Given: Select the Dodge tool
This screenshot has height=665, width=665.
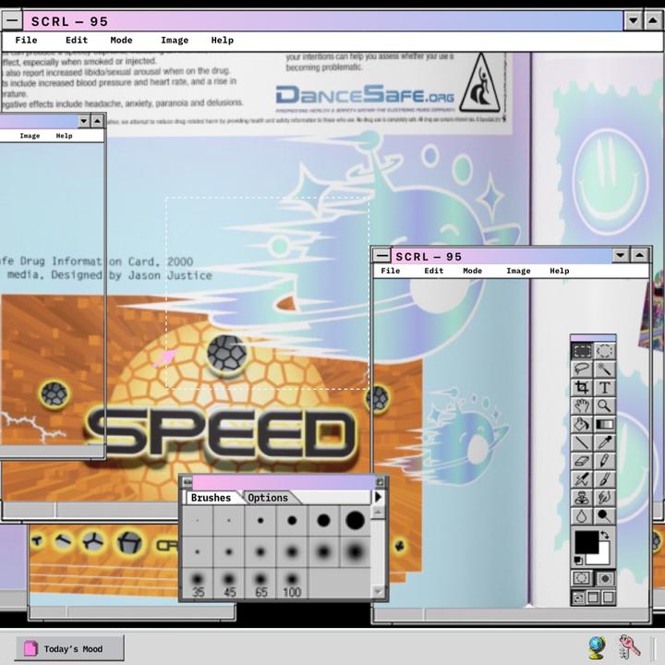Looking at the screenshot, I should click(x=604, y=515).
